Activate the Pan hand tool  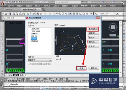pos(56,14)
